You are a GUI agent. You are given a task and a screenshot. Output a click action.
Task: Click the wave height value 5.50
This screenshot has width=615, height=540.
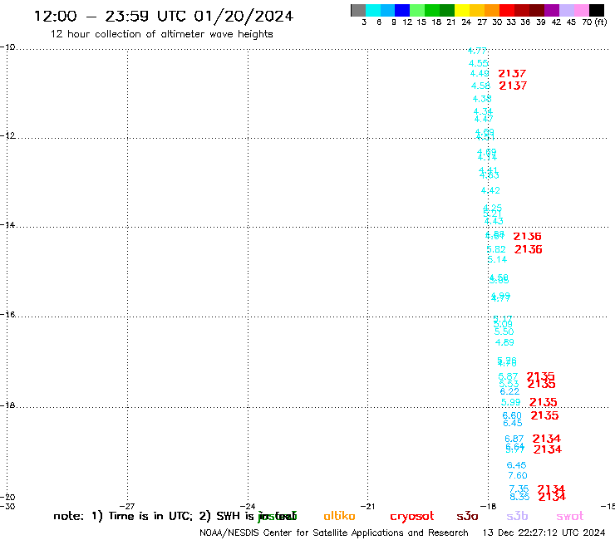pyautogui.click(x=504, y=331)
